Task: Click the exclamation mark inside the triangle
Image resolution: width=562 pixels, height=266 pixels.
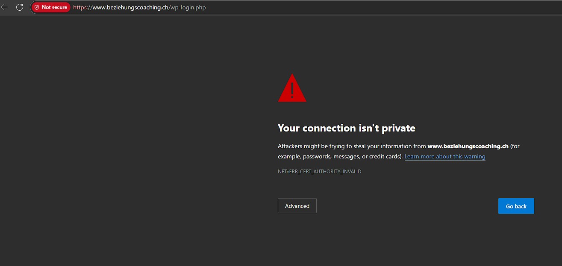Action: (292, 90)
